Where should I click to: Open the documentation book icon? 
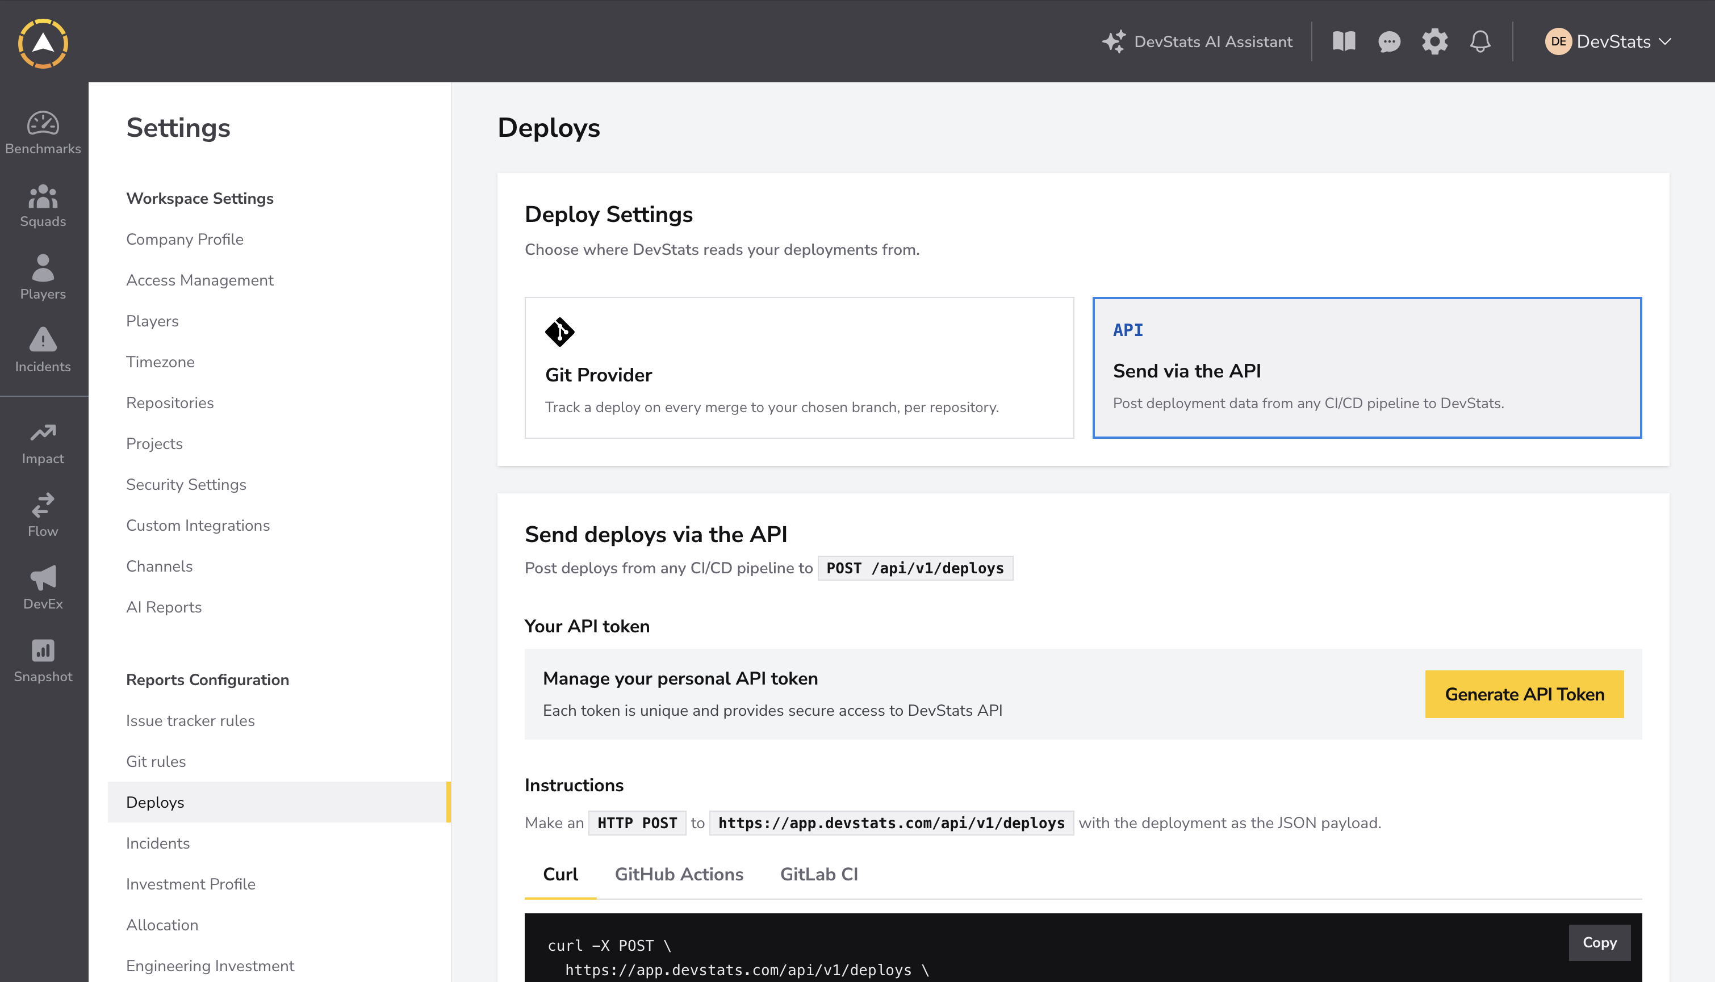click(x=1344, y=42)
